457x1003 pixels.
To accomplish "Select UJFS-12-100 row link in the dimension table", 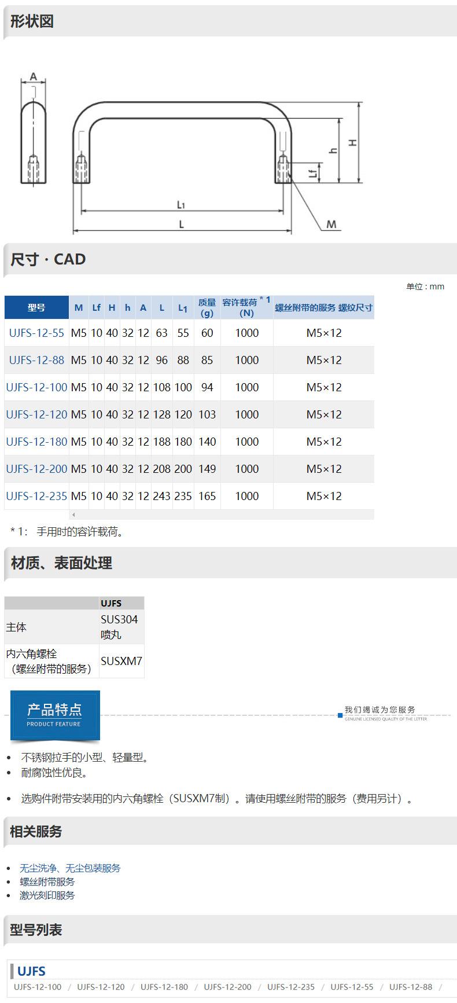I will click(x=36, y=387).
